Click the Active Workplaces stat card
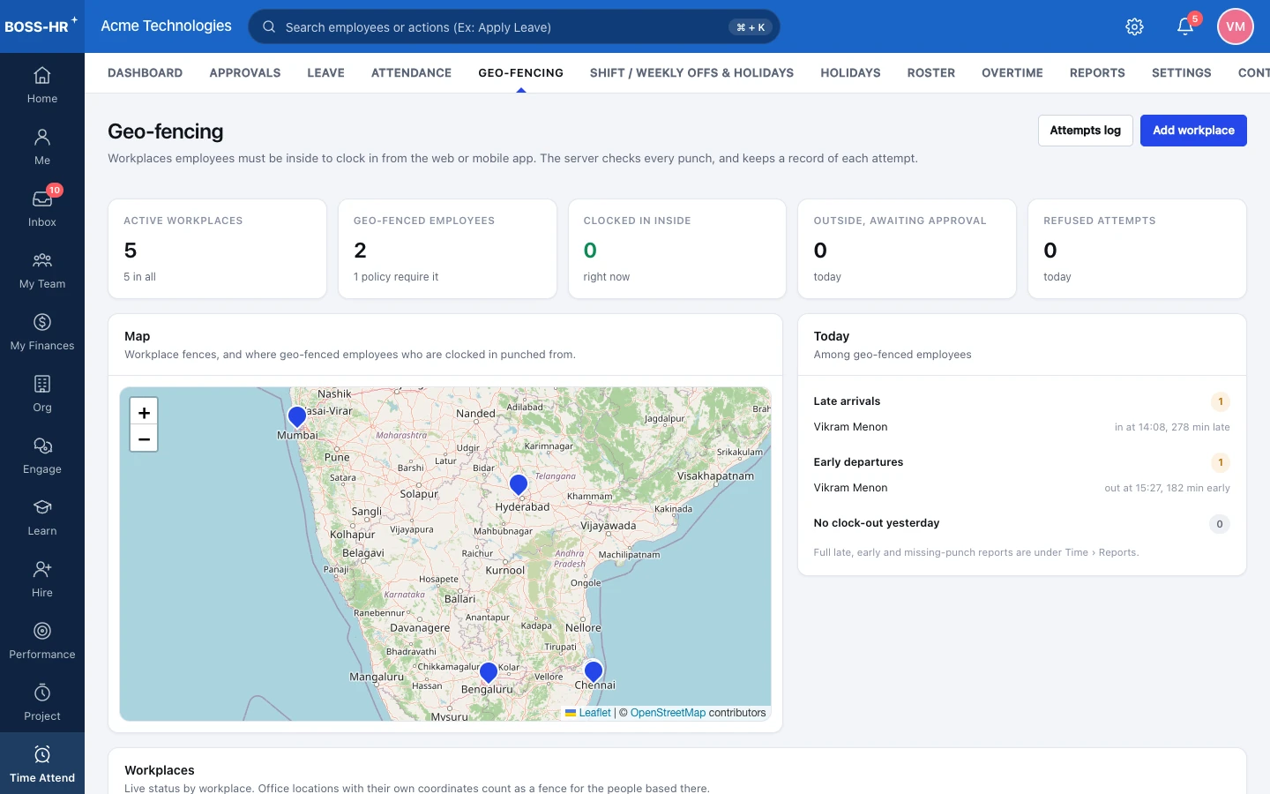 [x=217, y=249]
